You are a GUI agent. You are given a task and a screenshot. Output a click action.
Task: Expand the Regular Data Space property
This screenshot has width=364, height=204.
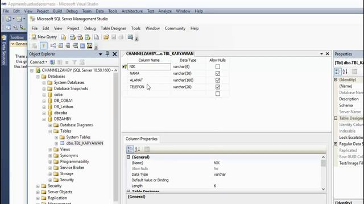(336, 144)
